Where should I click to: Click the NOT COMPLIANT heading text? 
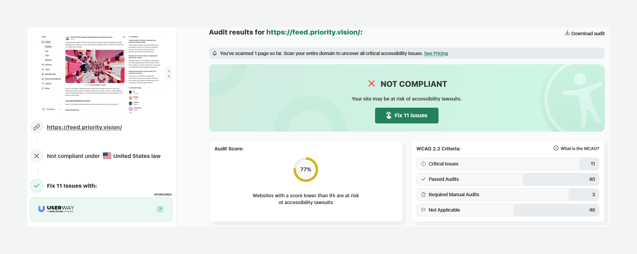[413, 84]
